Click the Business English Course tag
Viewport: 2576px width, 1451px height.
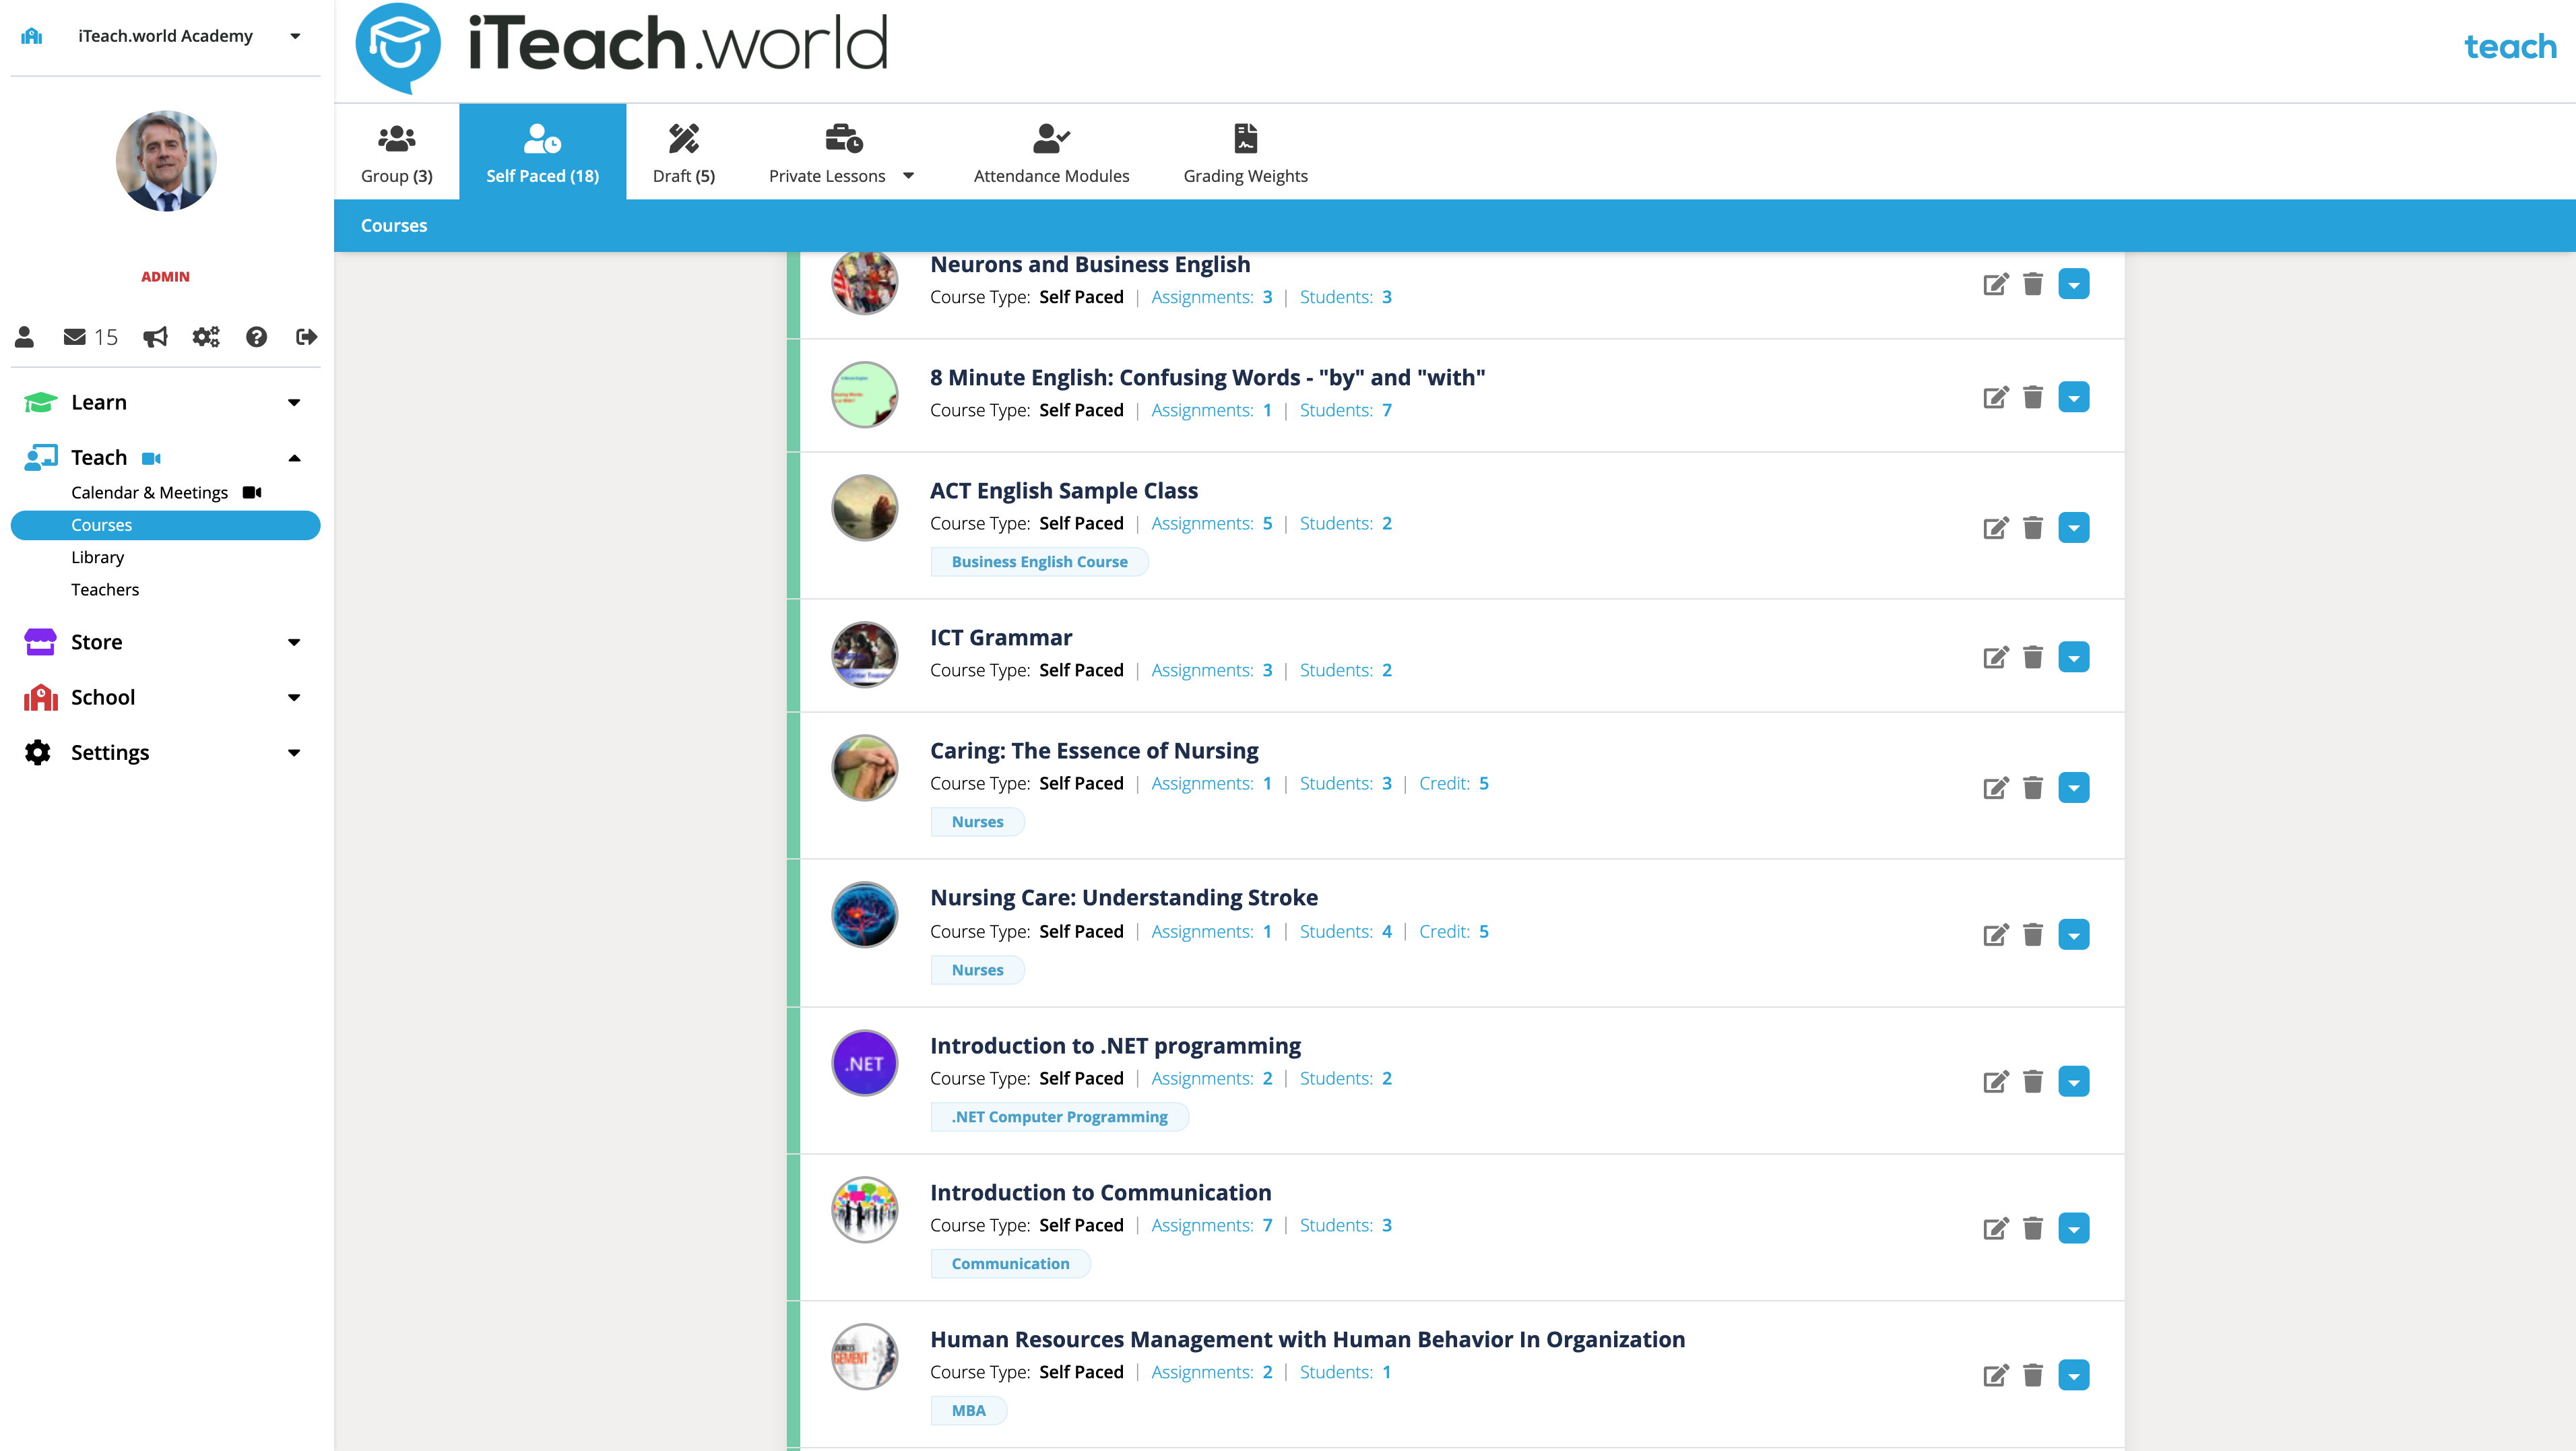click(1038, 562)
